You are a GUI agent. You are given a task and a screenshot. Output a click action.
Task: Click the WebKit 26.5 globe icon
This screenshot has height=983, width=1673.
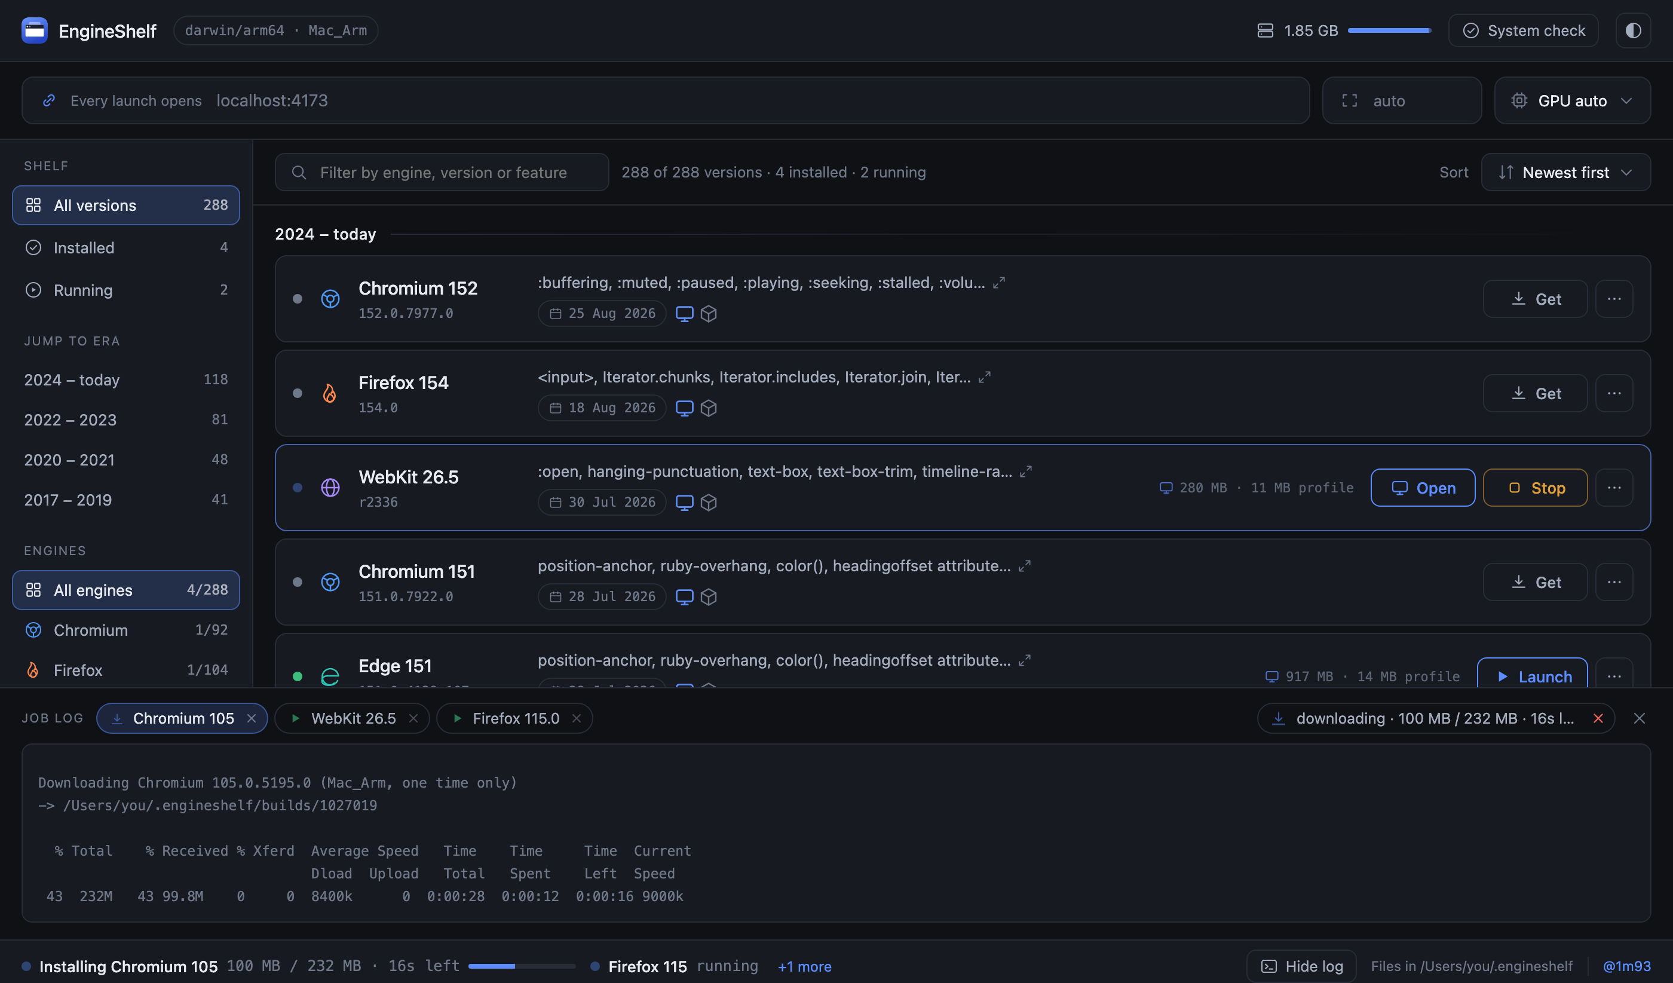tap(330, 488)
